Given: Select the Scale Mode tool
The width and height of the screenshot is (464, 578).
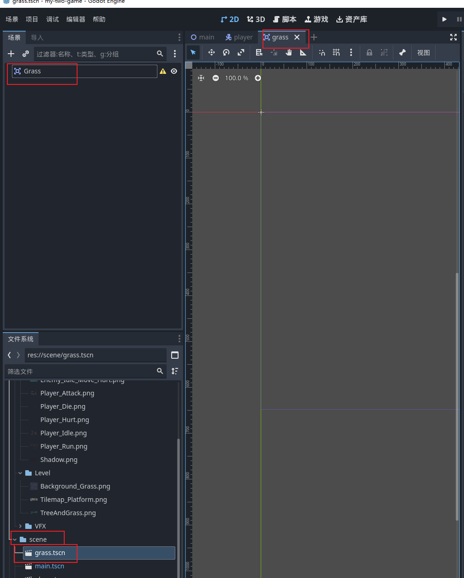Looking at the screenshot, I should pos(240,52).
